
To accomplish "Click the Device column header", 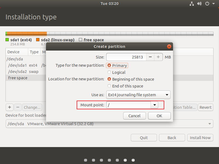I will (x=17, y=52).
